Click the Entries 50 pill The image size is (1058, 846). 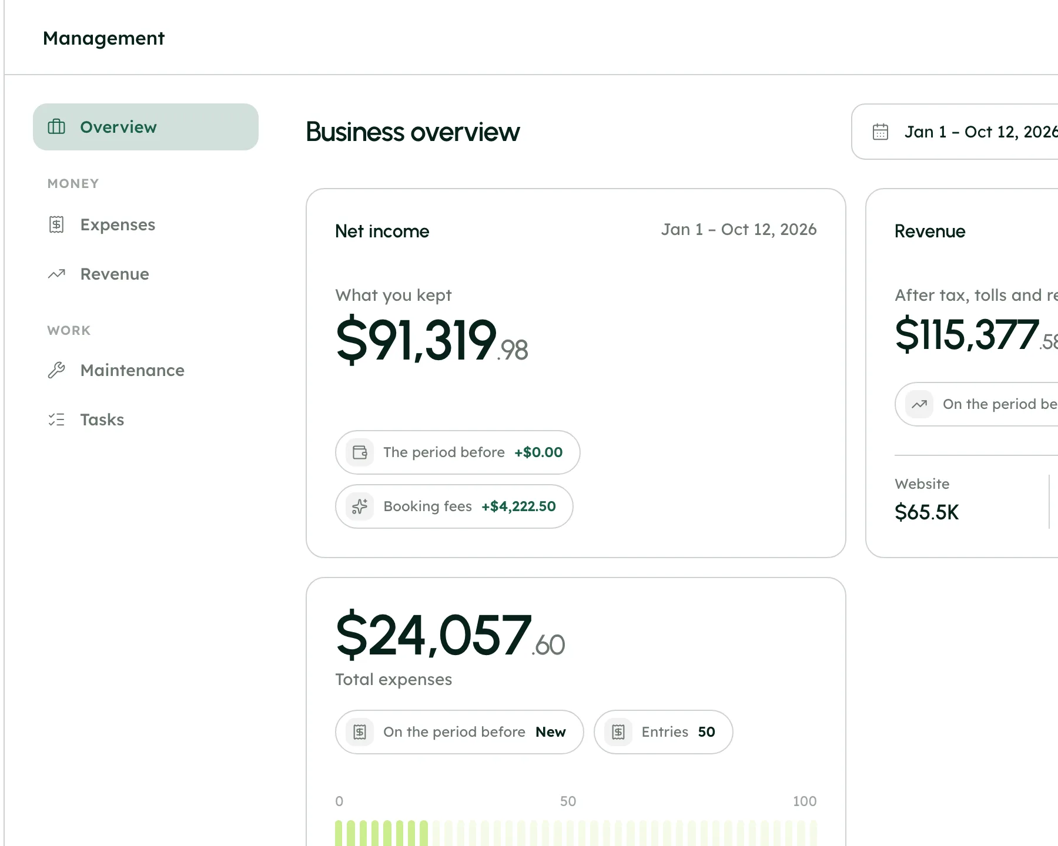point(664,732)
